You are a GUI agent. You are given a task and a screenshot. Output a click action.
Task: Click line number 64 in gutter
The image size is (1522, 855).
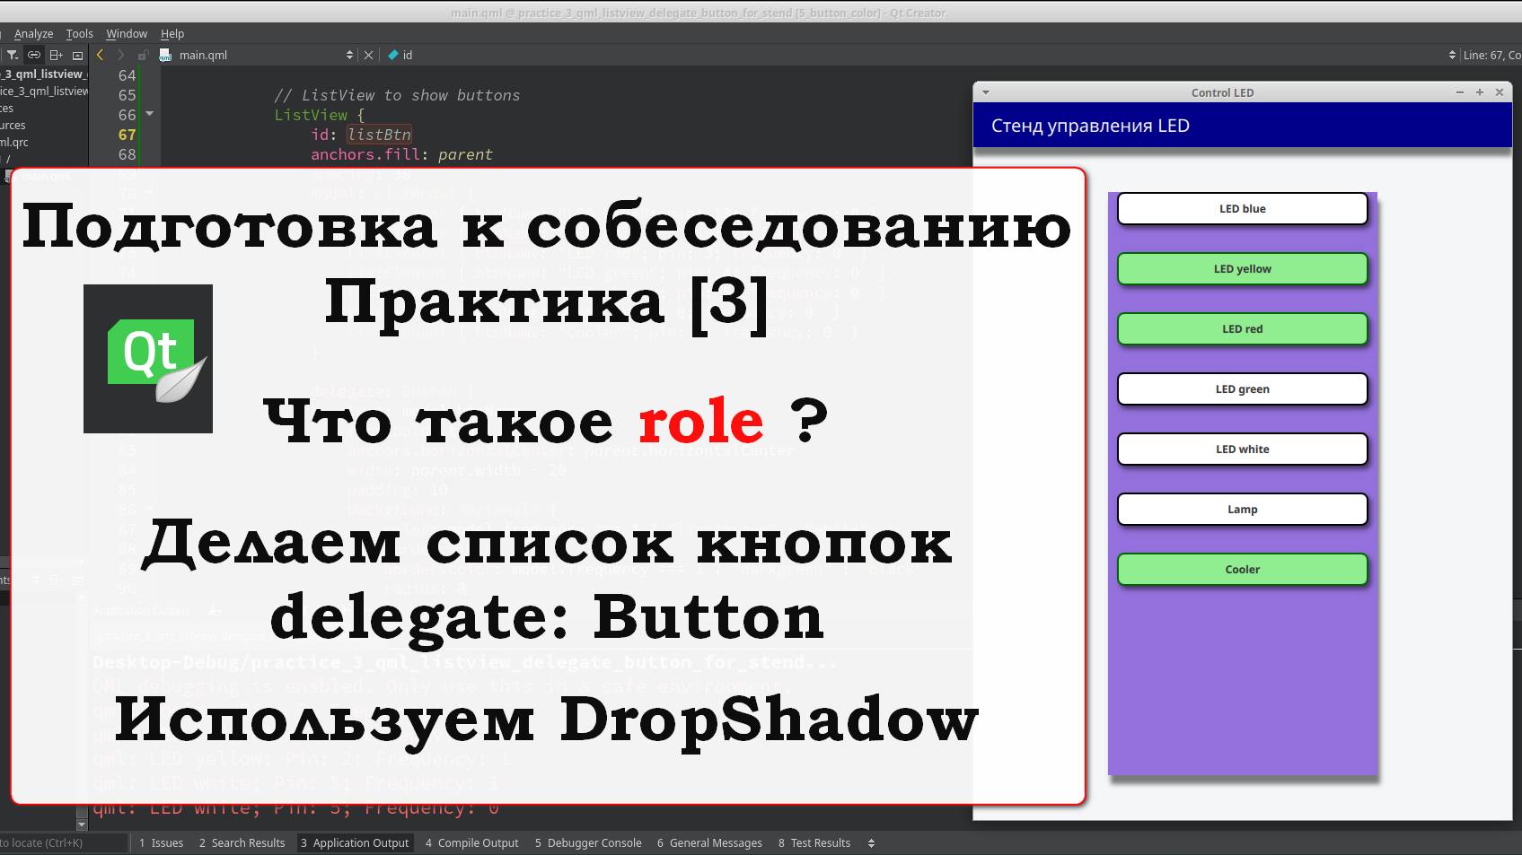(x=127, y=75)
